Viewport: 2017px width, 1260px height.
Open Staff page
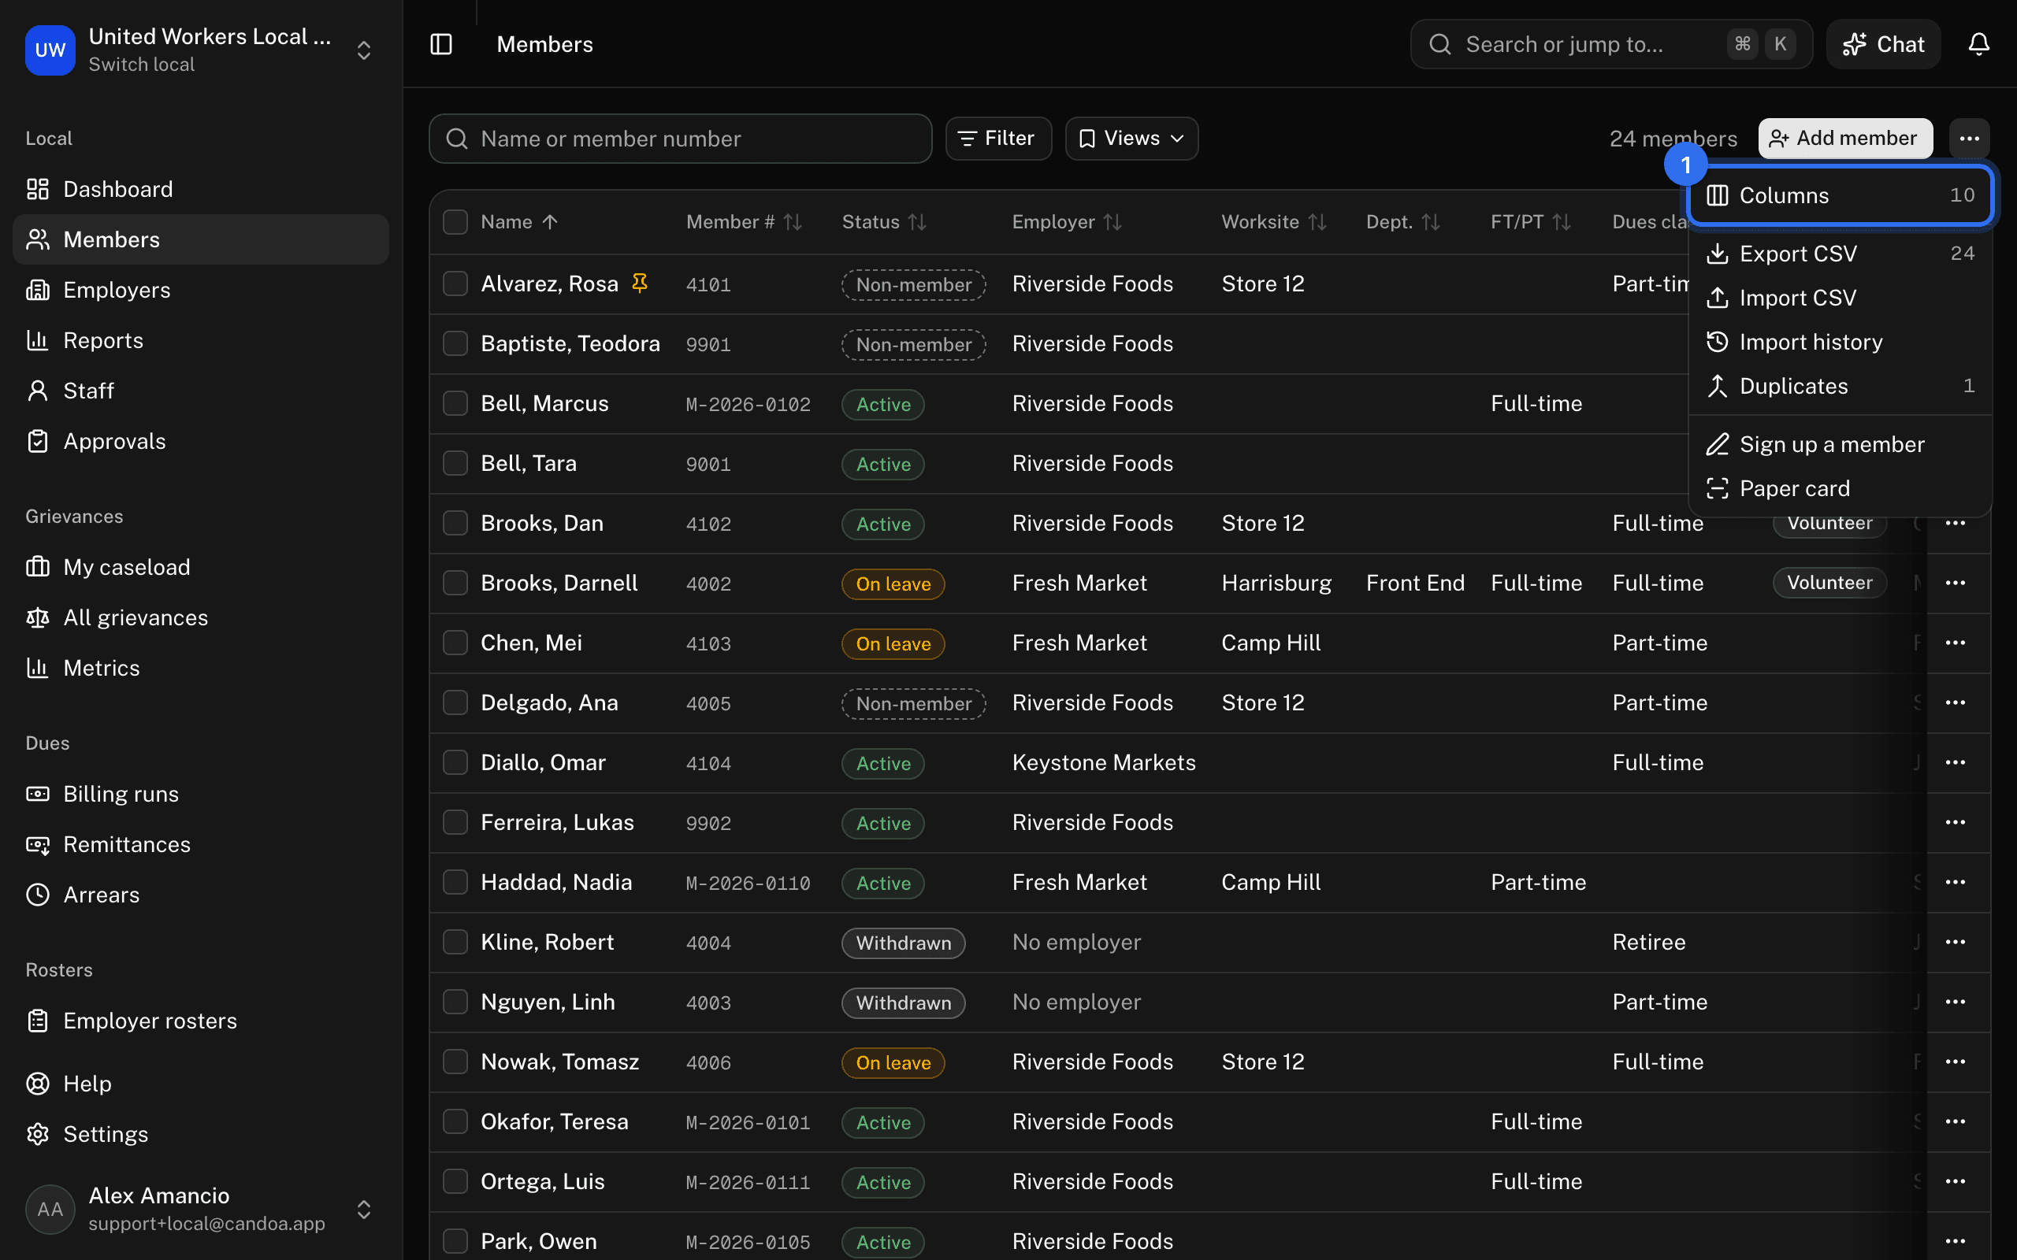coord(201,391)
